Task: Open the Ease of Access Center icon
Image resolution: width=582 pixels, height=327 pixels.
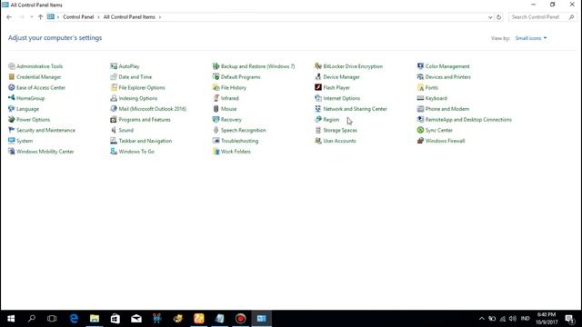Action: pyautogui.click(x=12, y=87)
